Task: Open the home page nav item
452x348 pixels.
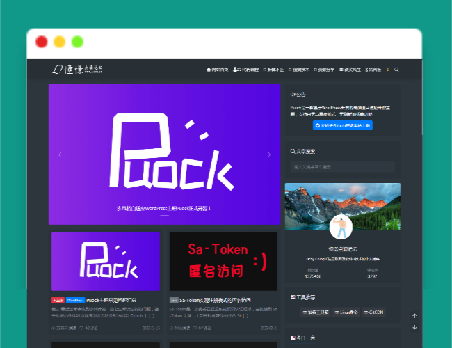Action: [218, 70]
